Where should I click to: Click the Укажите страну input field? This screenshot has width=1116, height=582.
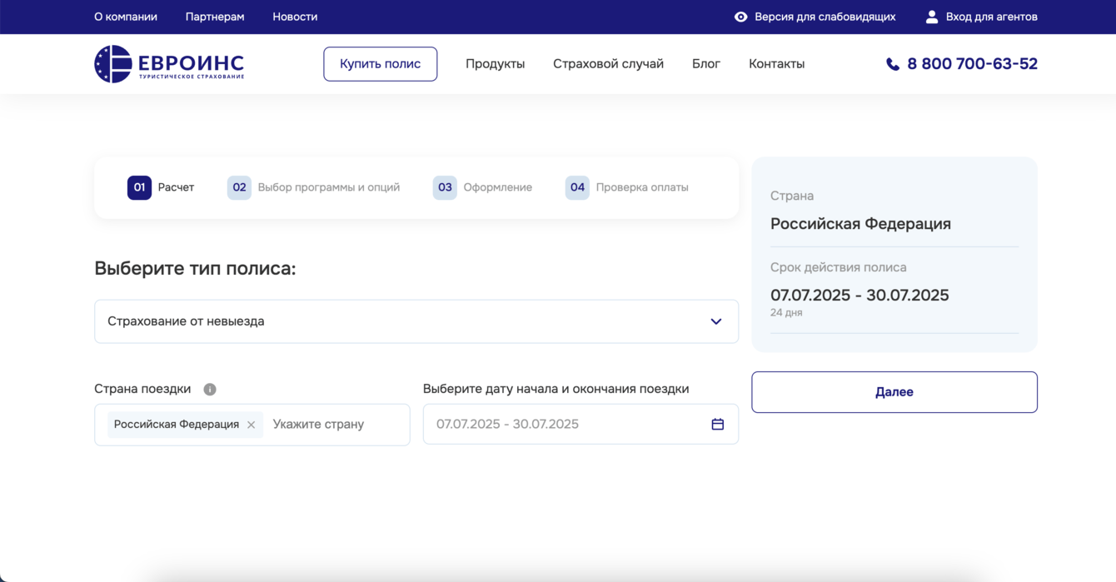click(x=333, y=425)
